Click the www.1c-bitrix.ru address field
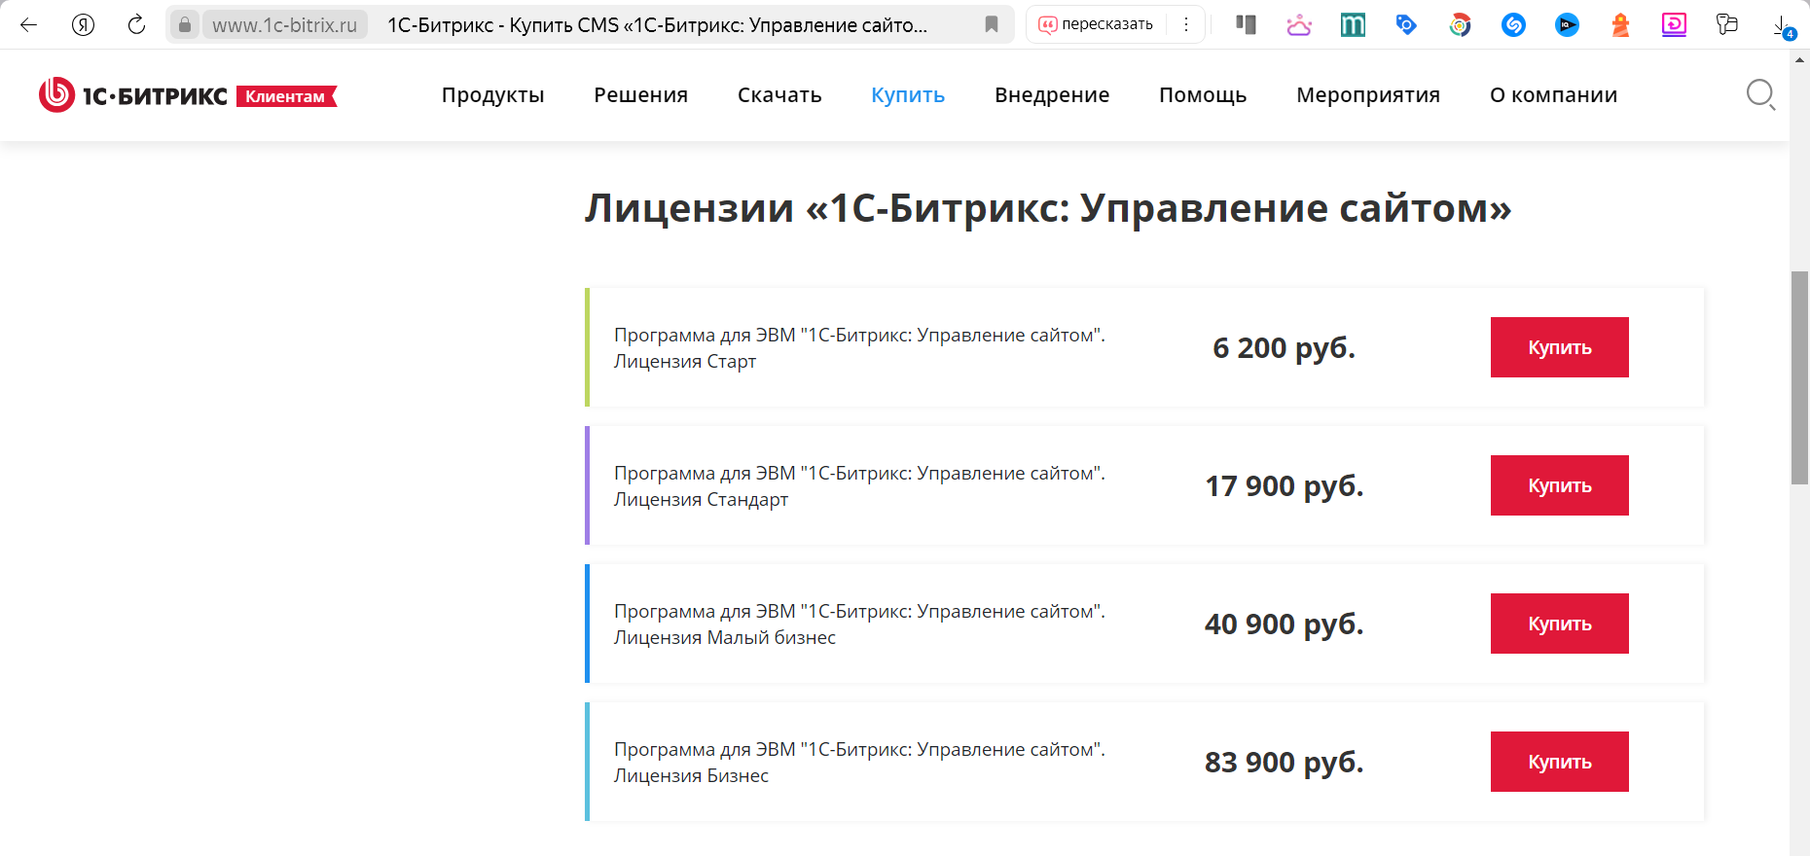Screen dimensions: 1810x856 point(285,24)
